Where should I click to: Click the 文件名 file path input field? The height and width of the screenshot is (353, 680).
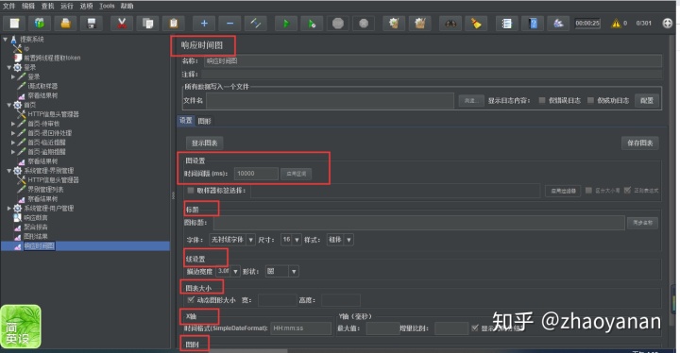pos(330,101)
